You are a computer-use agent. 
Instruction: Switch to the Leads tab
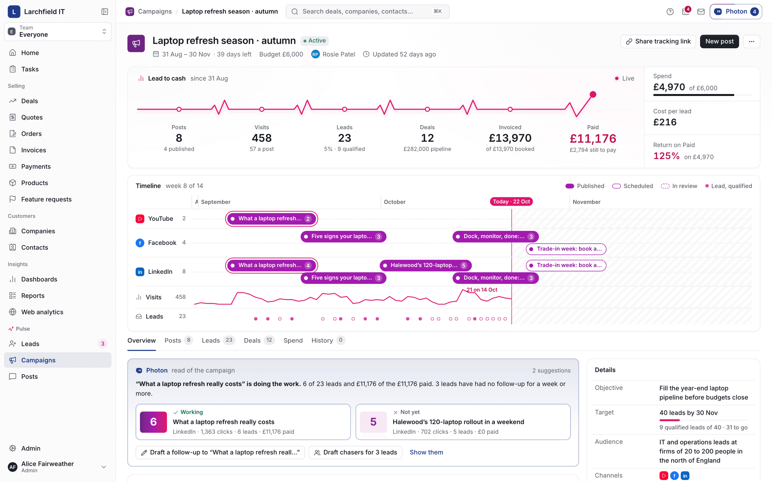pos(218,341)
